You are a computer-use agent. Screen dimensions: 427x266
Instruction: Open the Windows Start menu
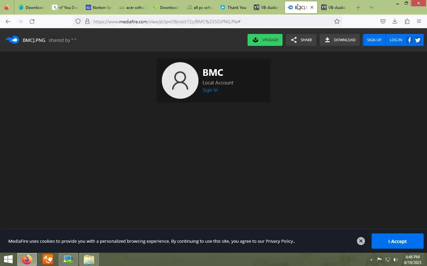pyautogui.click(x=8, y=259)
